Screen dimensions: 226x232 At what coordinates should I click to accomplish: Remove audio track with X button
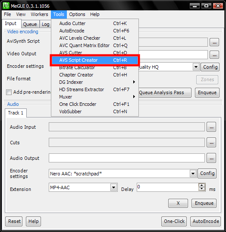click(x=178, y=203)
